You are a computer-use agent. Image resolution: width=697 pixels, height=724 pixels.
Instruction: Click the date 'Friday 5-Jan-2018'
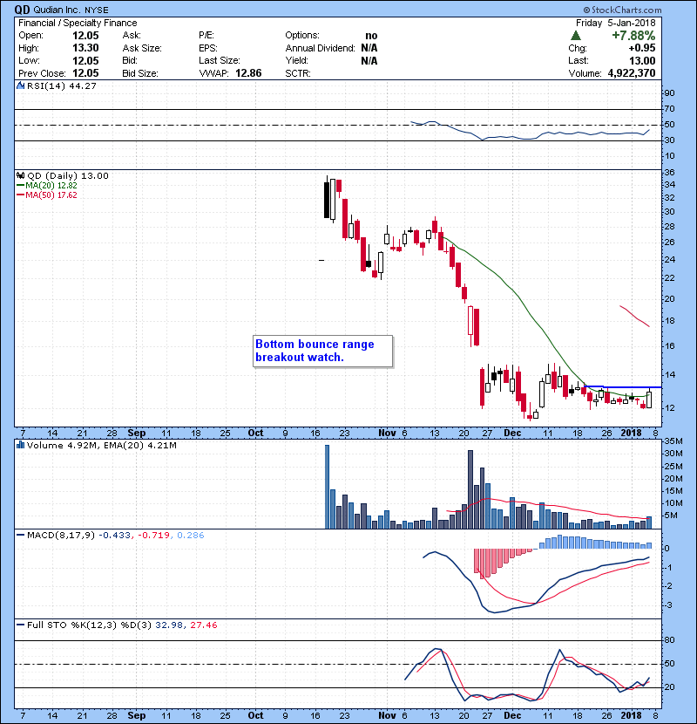pyautogui.click(x=615, y=23)
